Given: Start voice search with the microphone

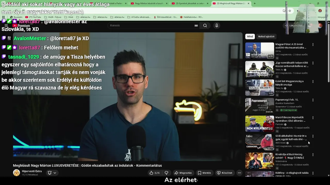Looking at the screenshot, I should pos(217,25).
